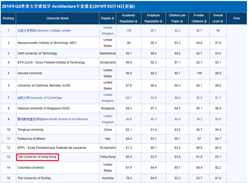
Task: Click the help icon beside Citations per Paper
Action: [182, 21]
